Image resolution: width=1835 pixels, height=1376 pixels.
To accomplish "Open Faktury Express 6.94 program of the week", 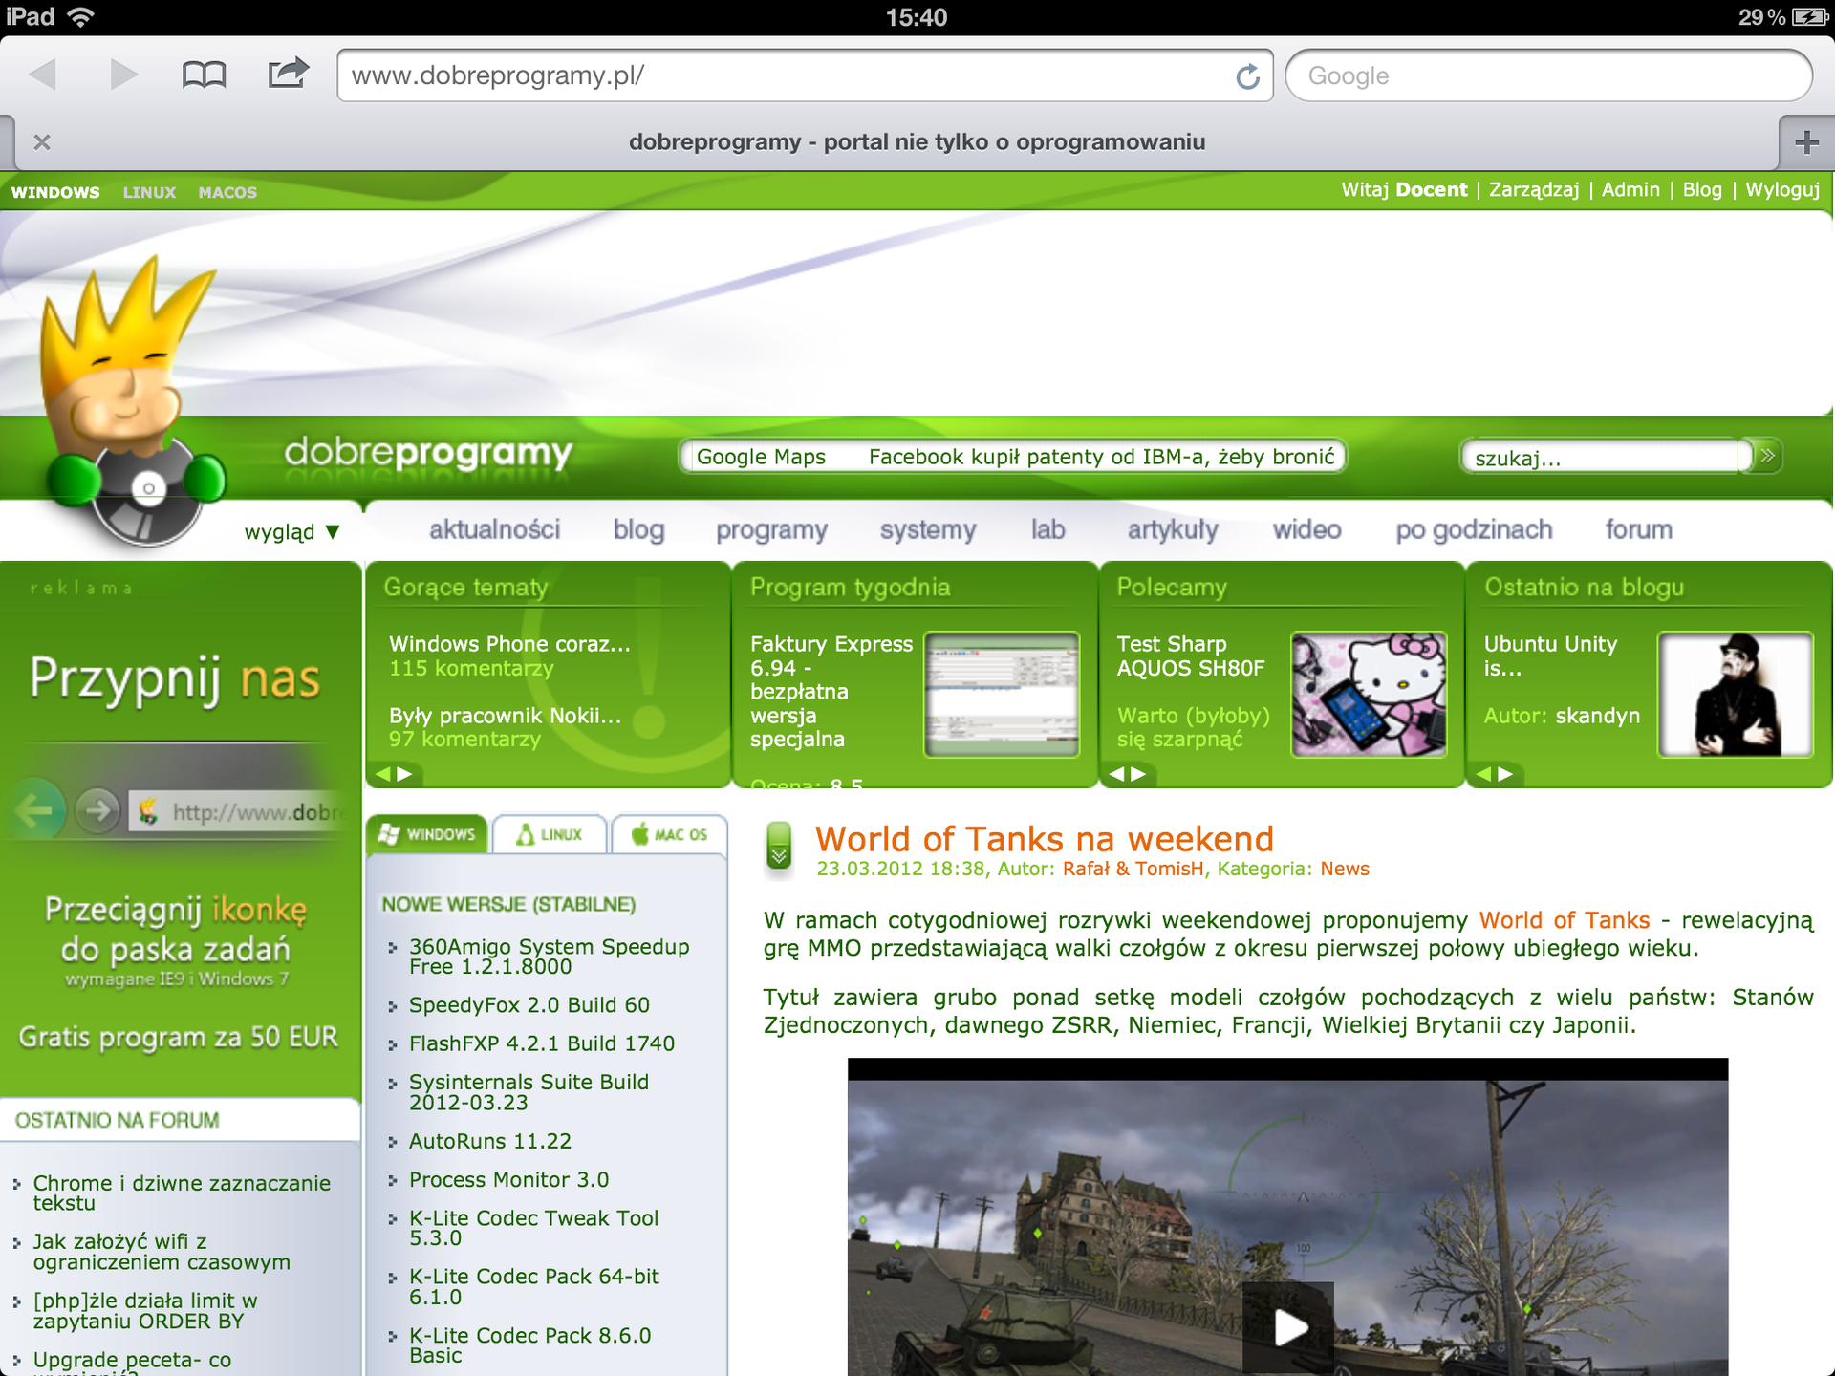I will point(831,691).
